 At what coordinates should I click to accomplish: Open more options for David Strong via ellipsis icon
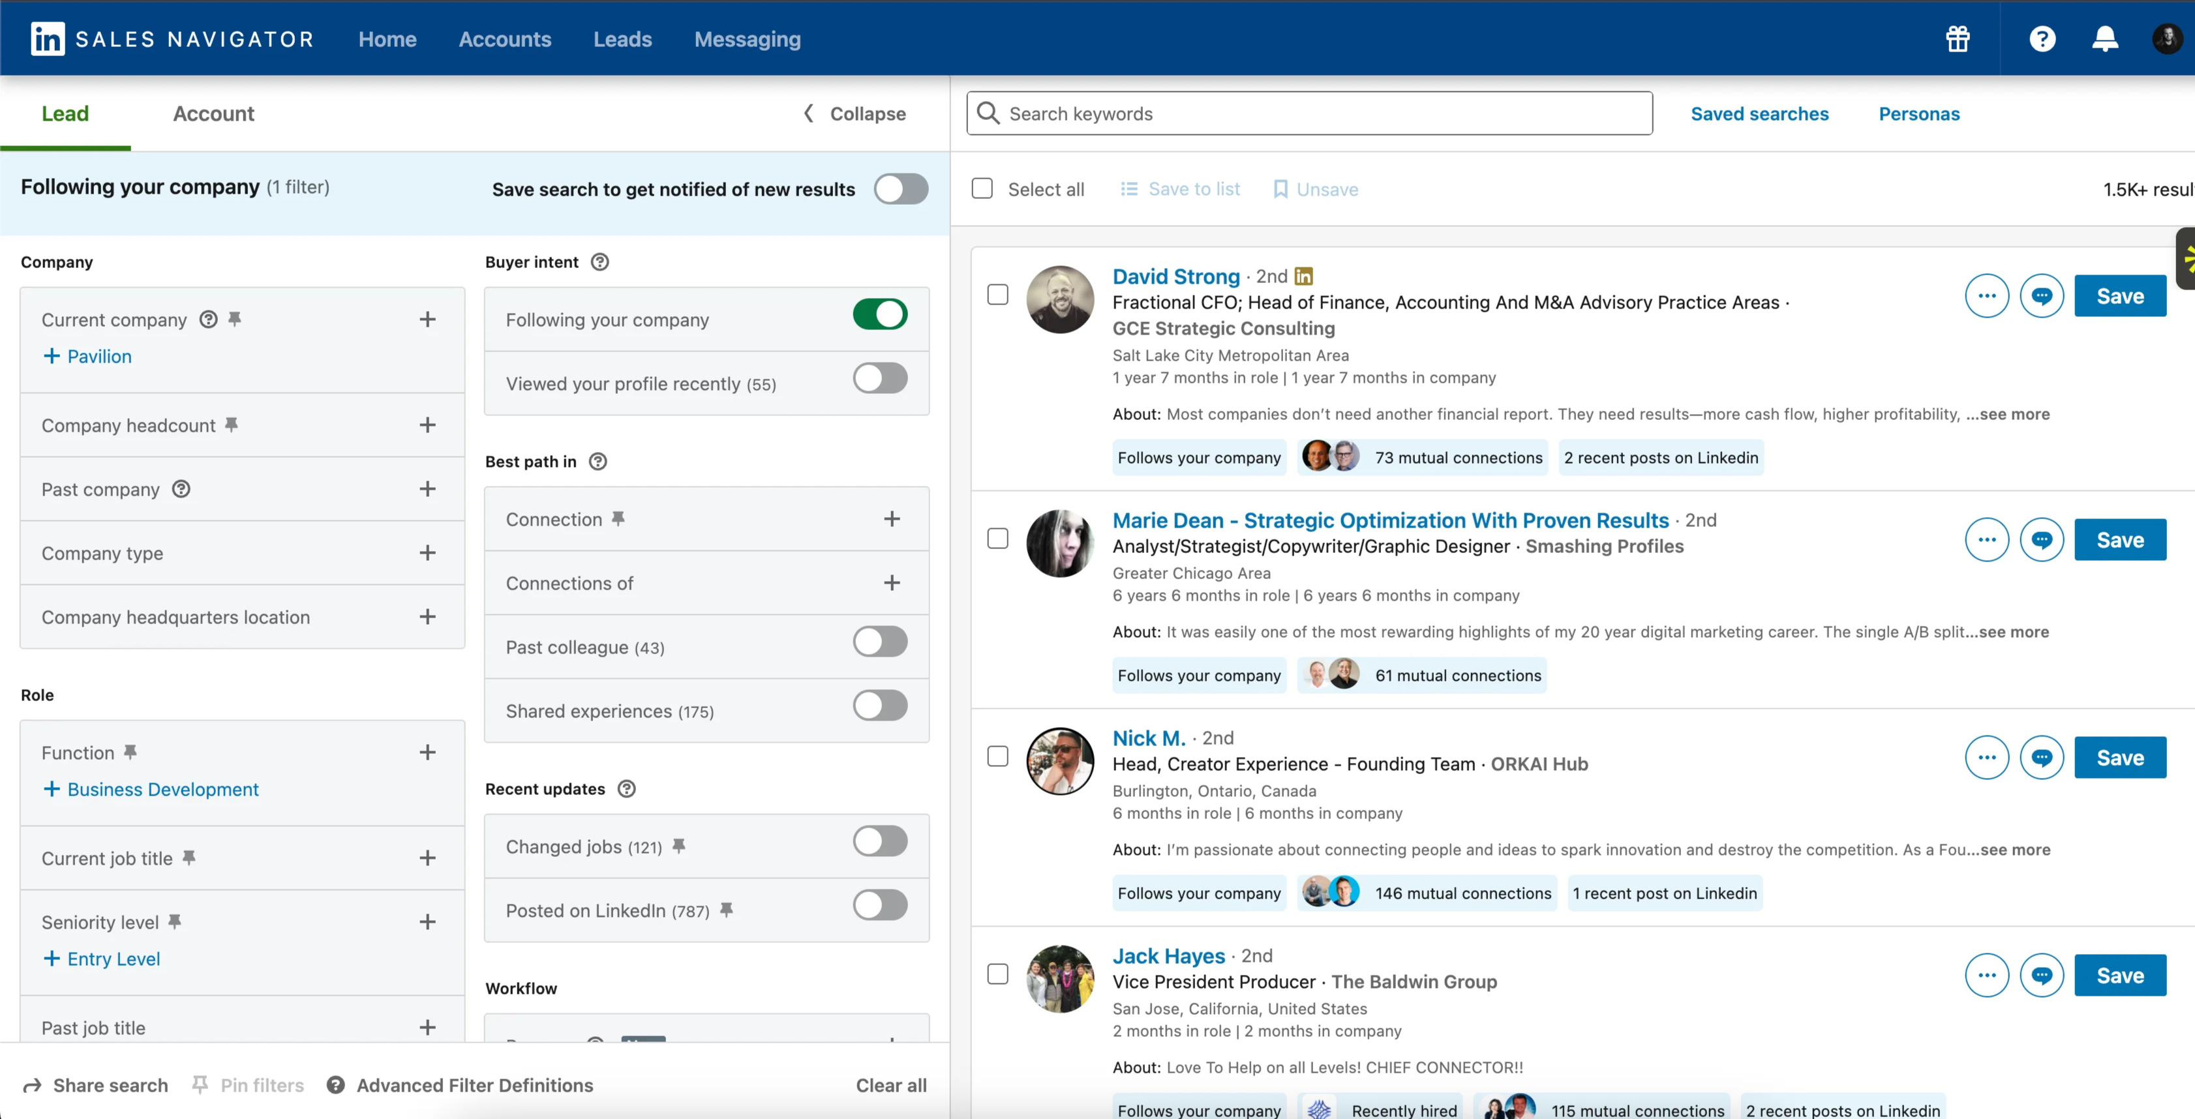1987,295
